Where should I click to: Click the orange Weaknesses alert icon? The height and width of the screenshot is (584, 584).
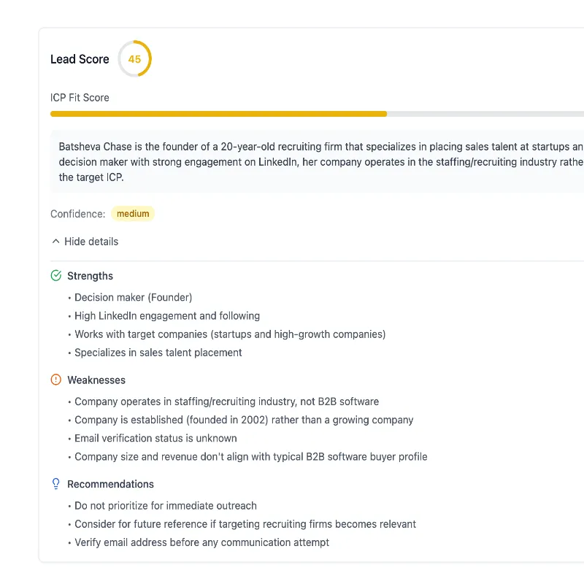point(56,380)
